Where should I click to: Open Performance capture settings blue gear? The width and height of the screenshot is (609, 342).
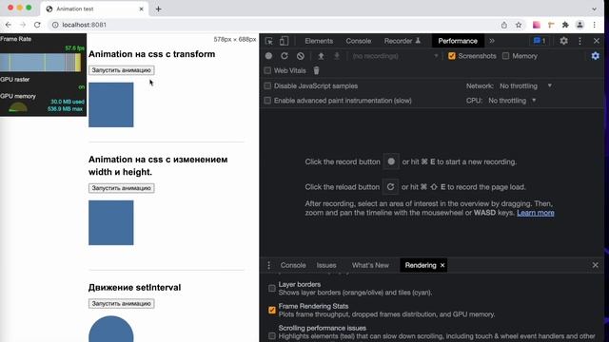point(595,56)
